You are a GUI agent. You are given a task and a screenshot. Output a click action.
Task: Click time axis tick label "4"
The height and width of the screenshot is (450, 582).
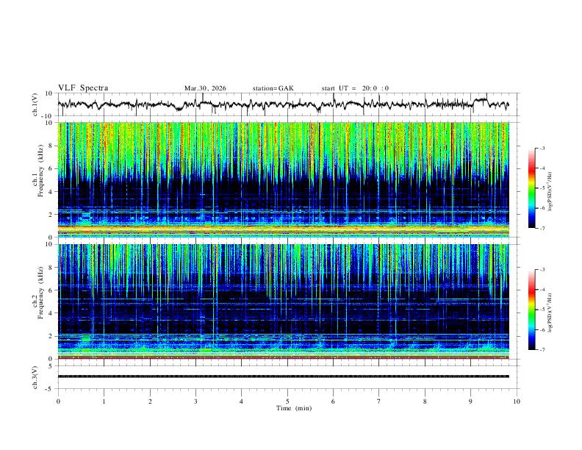click(242, 401)
